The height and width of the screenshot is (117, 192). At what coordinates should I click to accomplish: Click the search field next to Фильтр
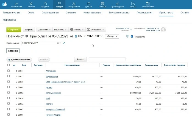pos(107,59)
